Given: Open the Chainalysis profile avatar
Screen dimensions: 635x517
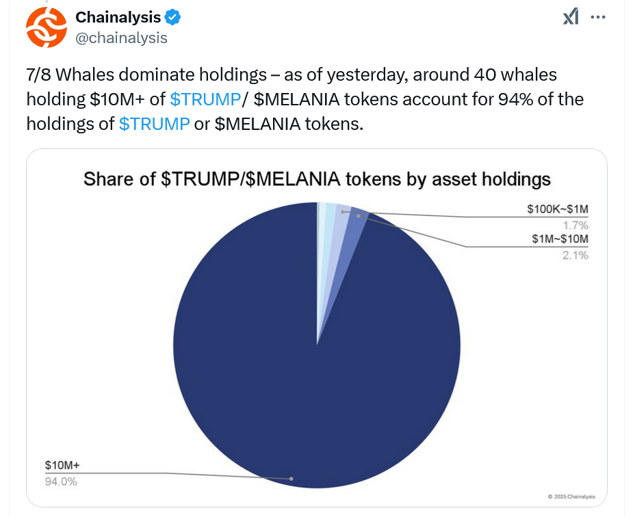Looking at the screenshot, I should click(47, 27).
